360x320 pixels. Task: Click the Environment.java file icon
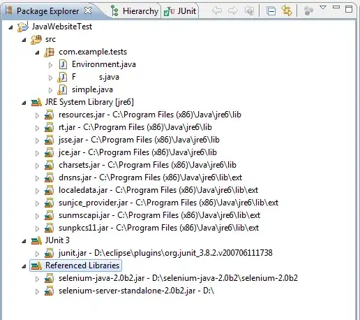coord(63,64)
